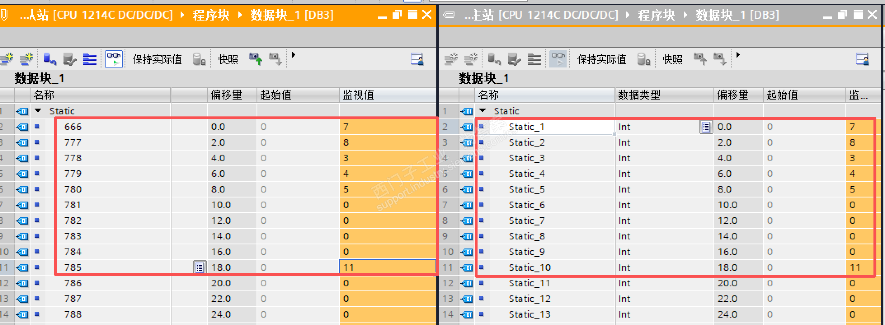Click 数据块_1 [DB3] breadcrumb in 主站 title bar
Image resolution: width=885 pixels, height=325 pixels.
[x=737, y=15]
